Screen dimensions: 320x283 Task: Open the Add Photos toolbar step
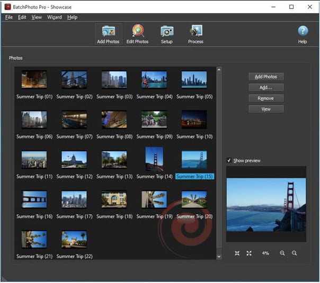click(x=109, y=34)
